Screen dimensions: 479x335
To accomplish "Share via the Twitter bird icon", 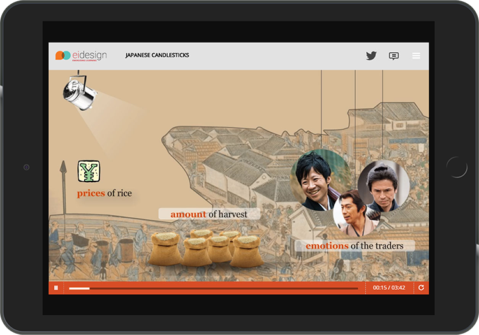I will point(371,55).
